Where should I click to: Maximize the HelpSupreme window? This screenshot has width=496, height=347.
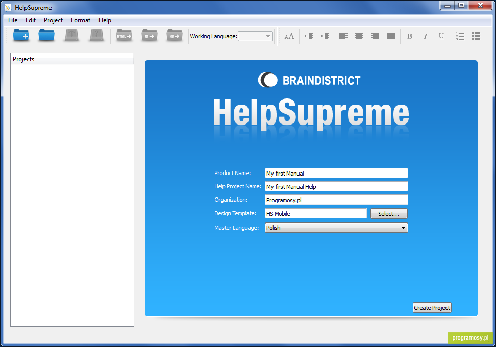tap(461, 5)
